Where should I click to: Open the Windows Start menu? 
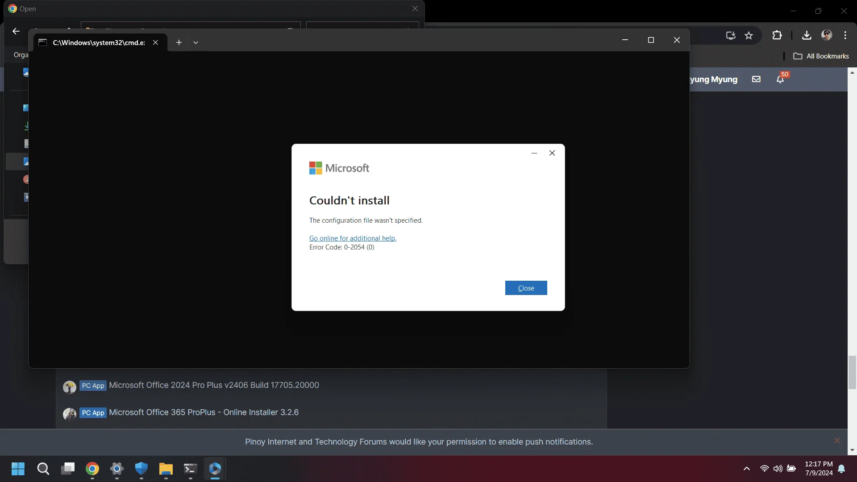click(x=18, y=469)
